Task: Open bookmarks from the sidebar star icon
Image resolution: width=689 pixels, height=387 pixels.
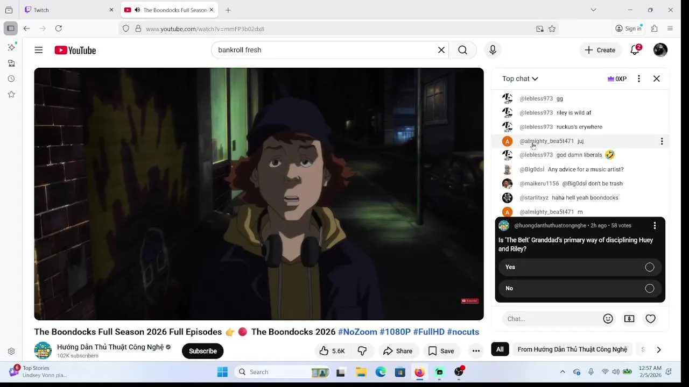Action: pos(11,94)
